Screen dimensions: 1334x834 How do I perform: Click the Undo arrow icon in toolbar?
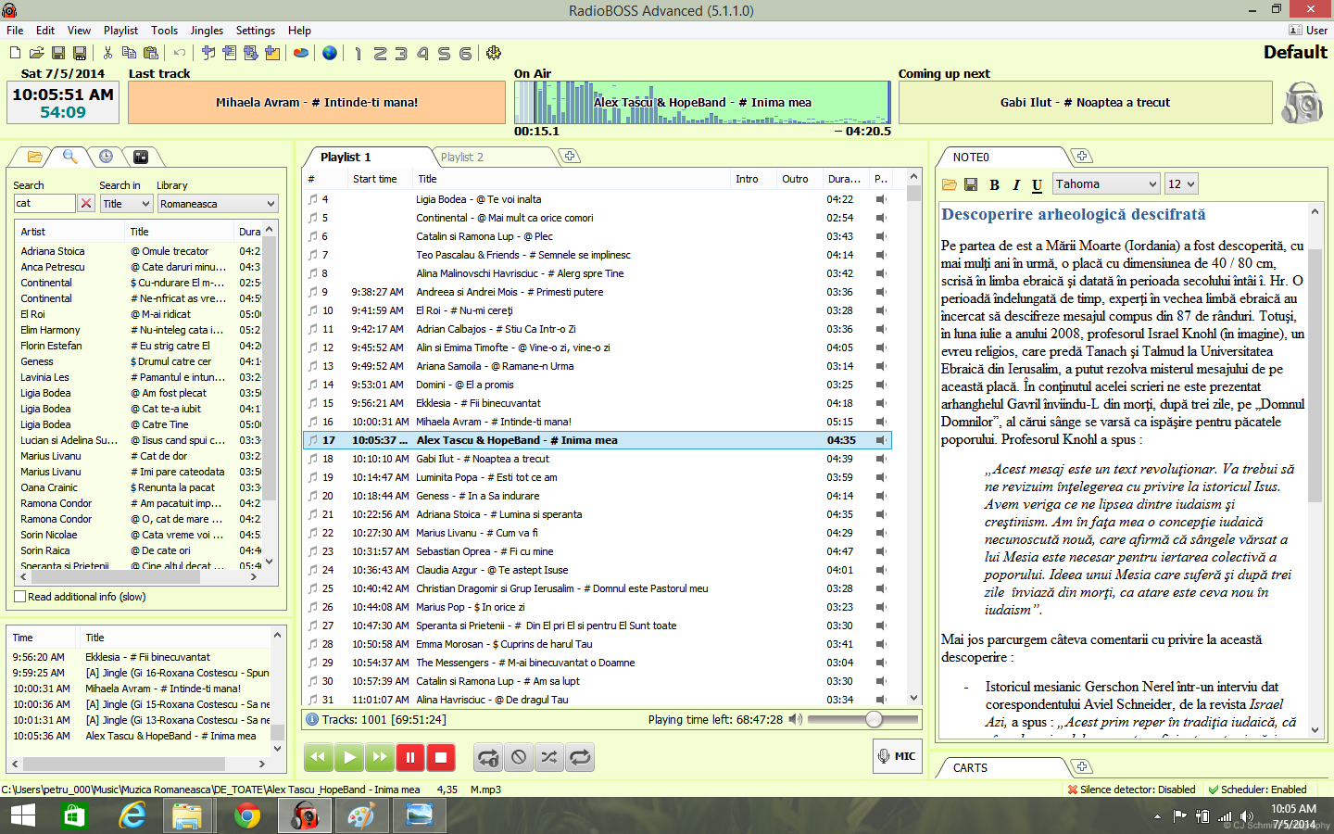[180, 54]
